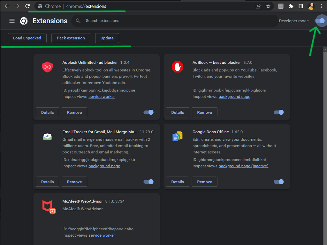Select Email Tracker ID ndnaehgpjlnokgebbaldlmgkapkpjkkb
Screen dimensions: 327x245
click(x=102, y=160)
